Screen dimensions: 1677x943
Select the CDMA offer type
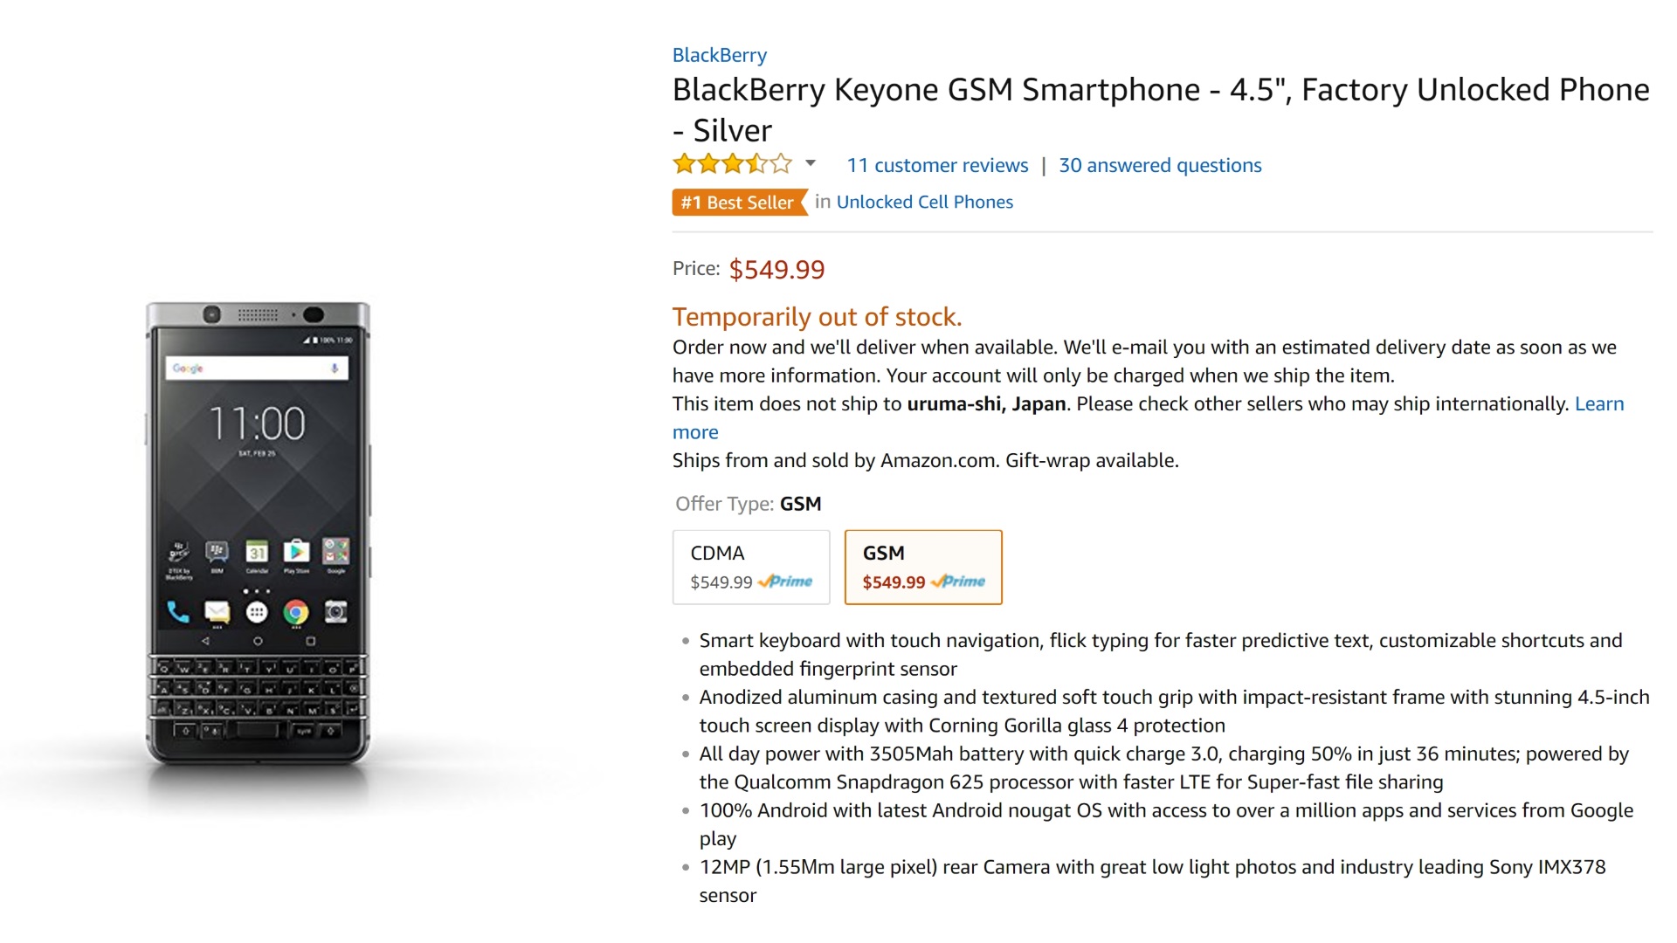[x=750, y=567]
